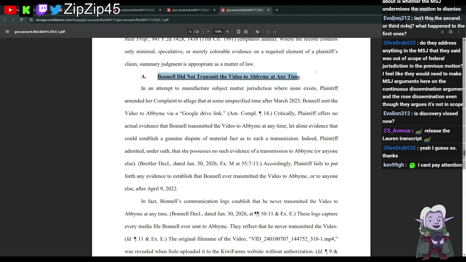Open PDF viewer more actions menu
The height and width of the screenshot is (262, 466).
click(459, 32)
